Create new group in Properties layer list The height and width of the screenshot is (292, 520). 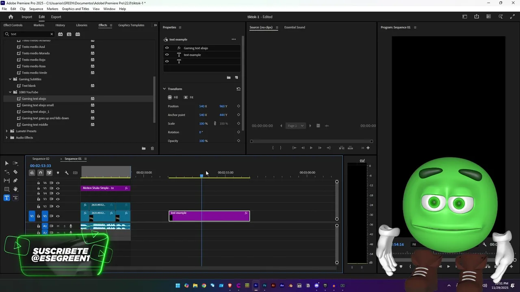228,77
